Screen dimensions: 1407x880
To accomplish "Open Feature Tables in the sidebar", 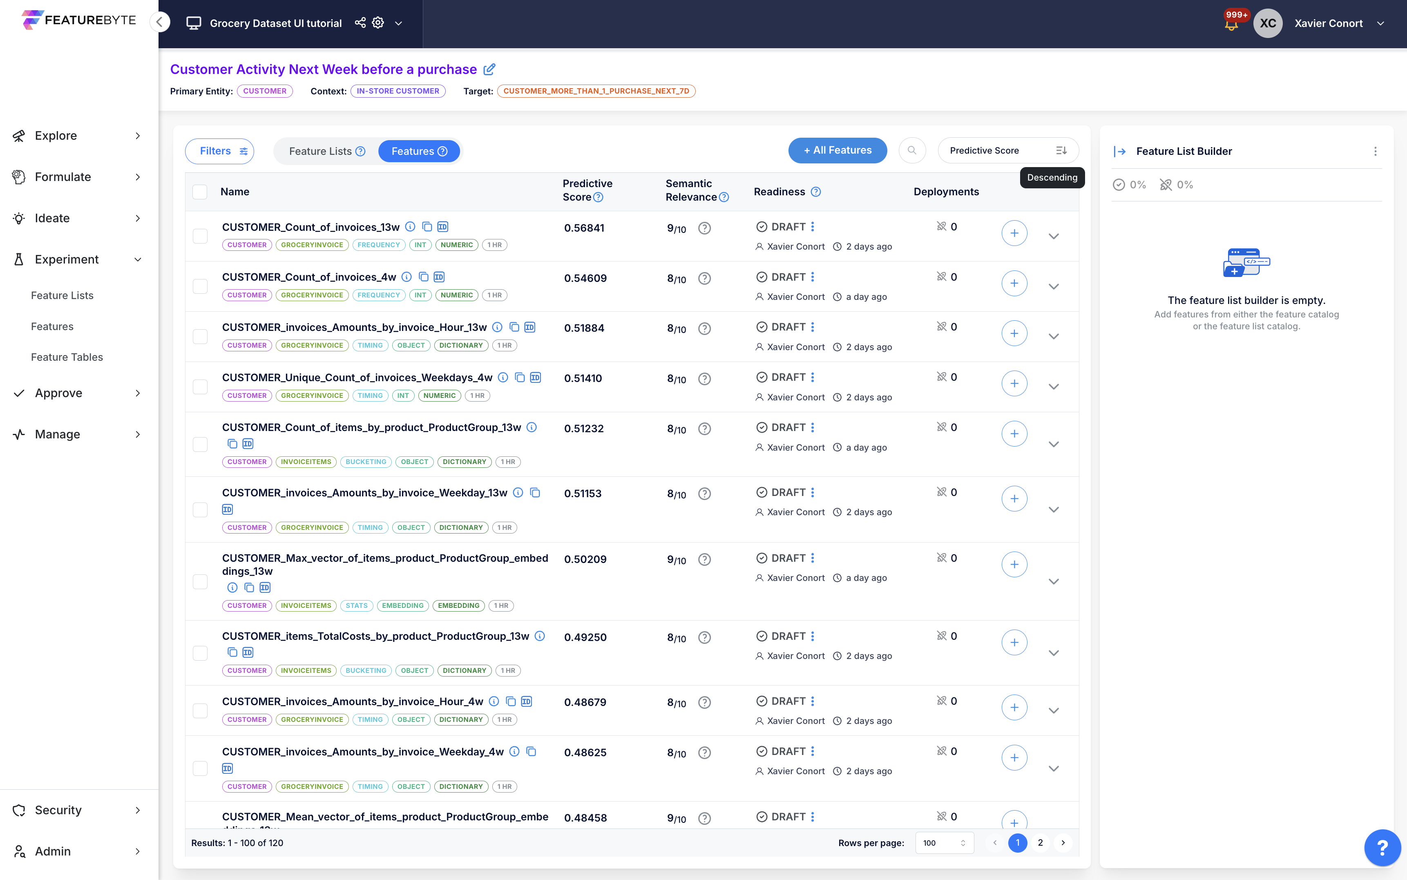I will point(67,357).
